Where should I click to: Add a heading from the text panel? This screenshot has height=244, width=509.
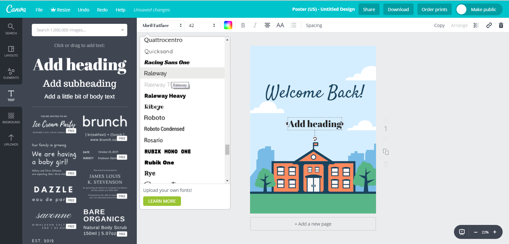[80, 65]
